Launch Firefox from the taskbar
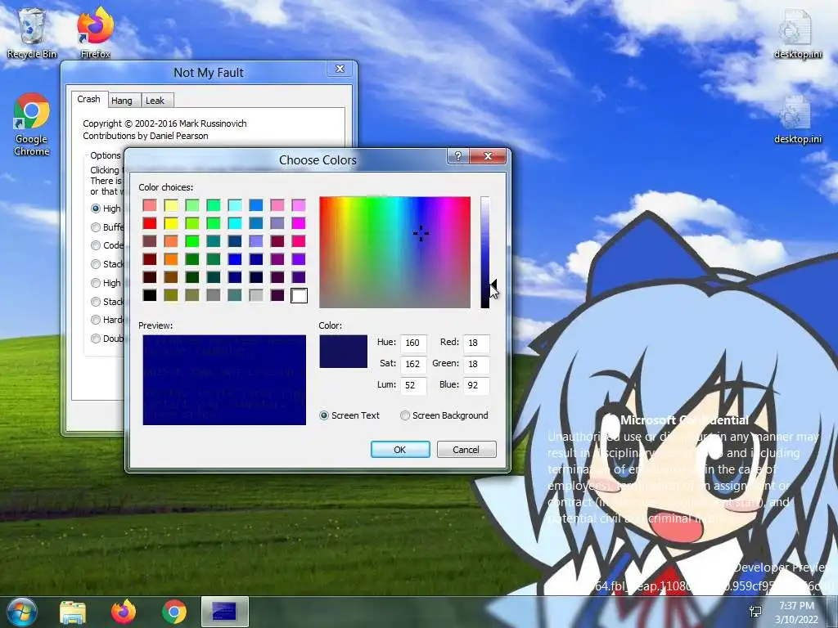The width and height of the screenshot is (838, 628). [124, 612]
